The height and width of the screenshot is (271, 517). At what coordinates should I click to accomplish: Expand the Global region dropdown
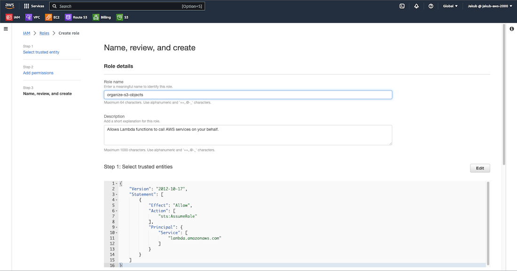click(x=450, y=6)
